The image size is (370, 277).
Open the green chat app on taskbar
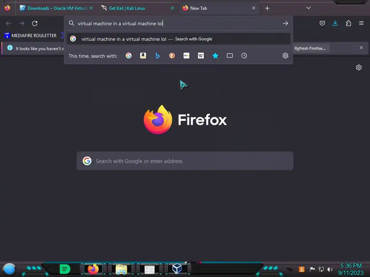click(65, 269)
